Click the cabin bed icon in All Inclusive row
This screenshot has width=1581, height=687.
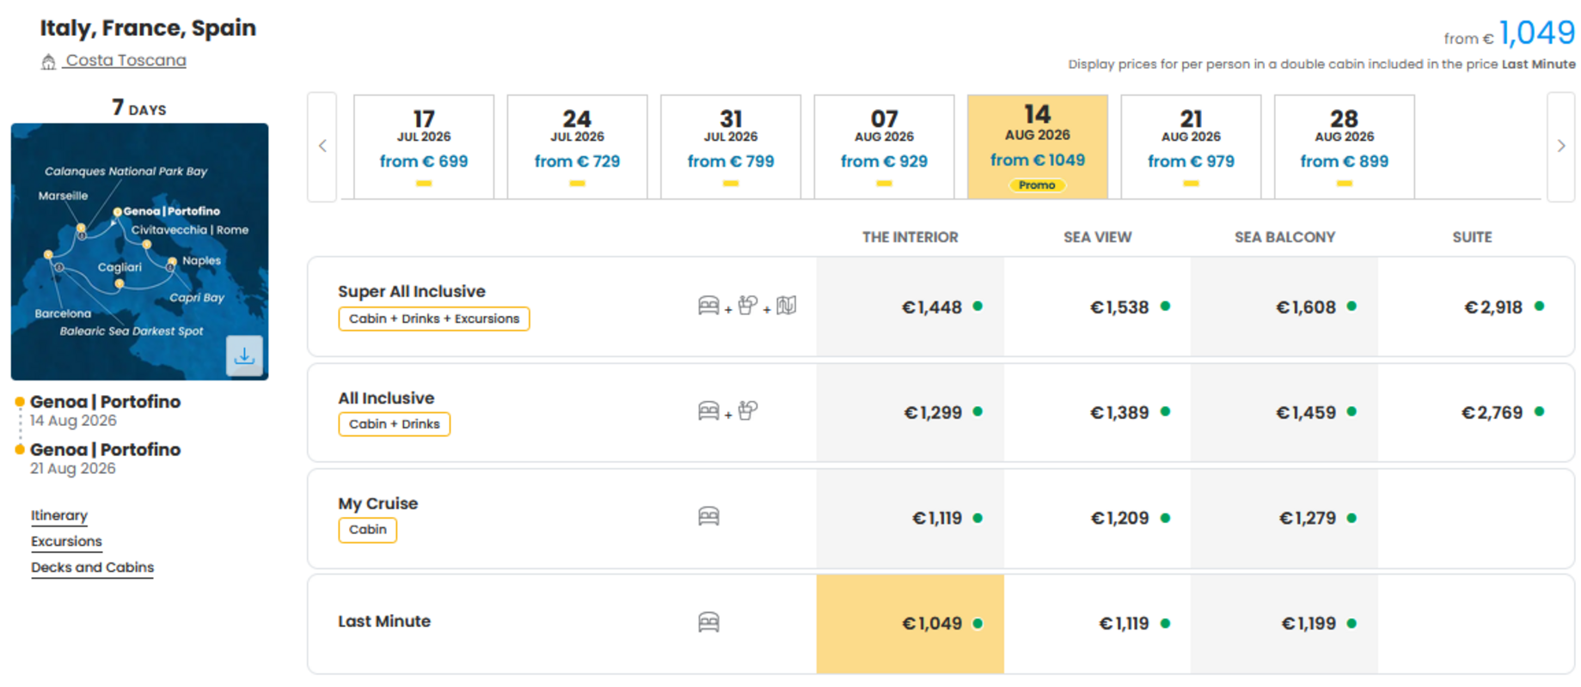[708, 411]
